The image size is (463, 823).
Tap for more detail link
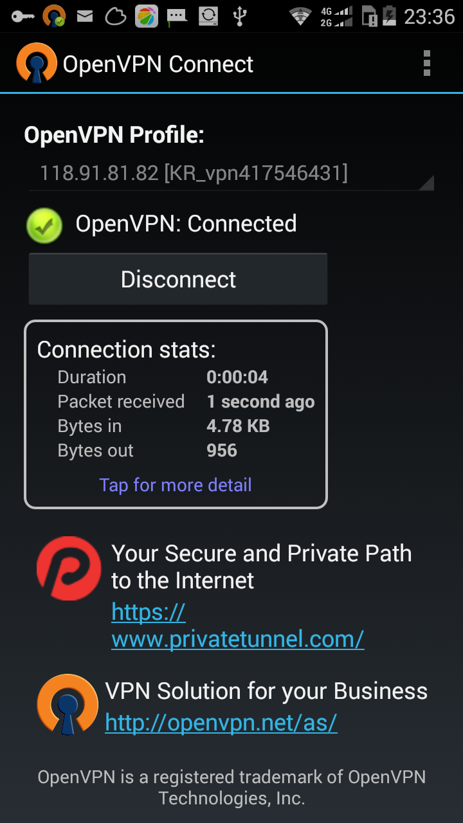(x=176, y=485)
